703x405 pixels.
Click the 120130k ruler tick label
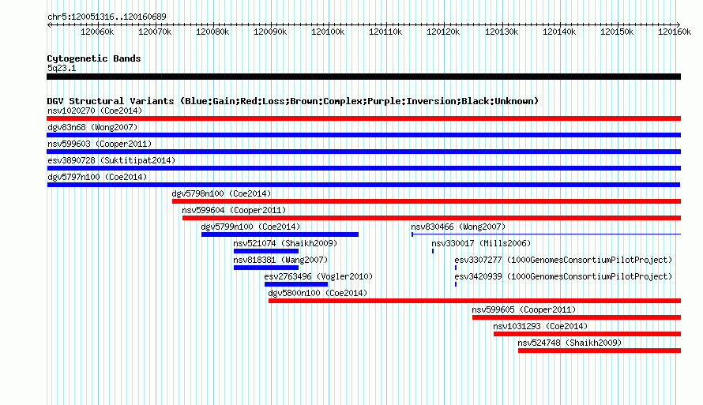502,32
